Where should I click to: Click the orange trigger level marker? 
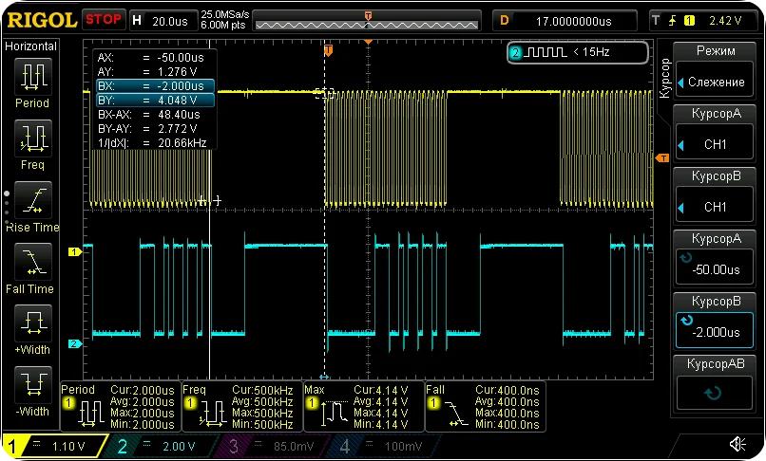(x=662, y=158)
